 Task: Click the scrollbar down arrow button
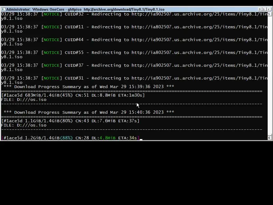(x=269, y=138)
